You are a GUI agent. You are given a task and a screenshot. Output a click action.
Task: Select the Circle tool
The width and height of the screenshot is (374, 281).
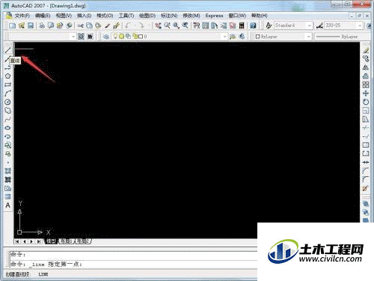click(7, 102)
